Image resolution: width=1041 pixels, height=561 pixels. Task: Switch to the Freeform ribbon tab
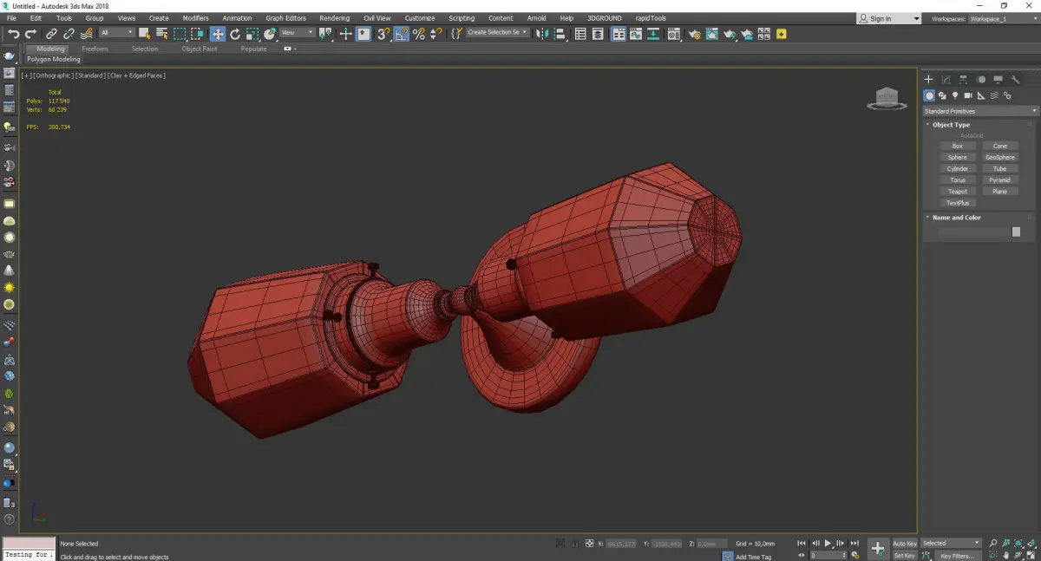pos(95,49)
